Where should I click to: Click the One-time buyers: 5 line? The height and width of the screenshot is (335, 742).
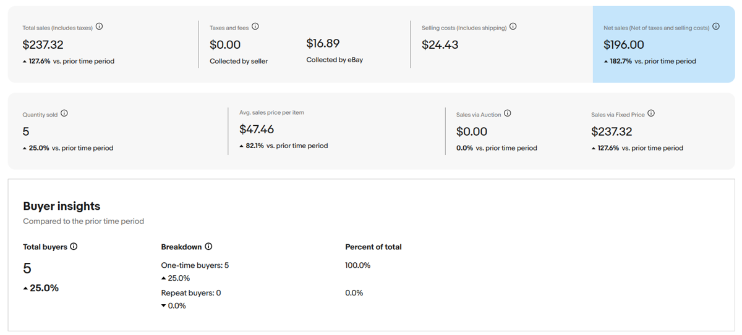[195, 265]
